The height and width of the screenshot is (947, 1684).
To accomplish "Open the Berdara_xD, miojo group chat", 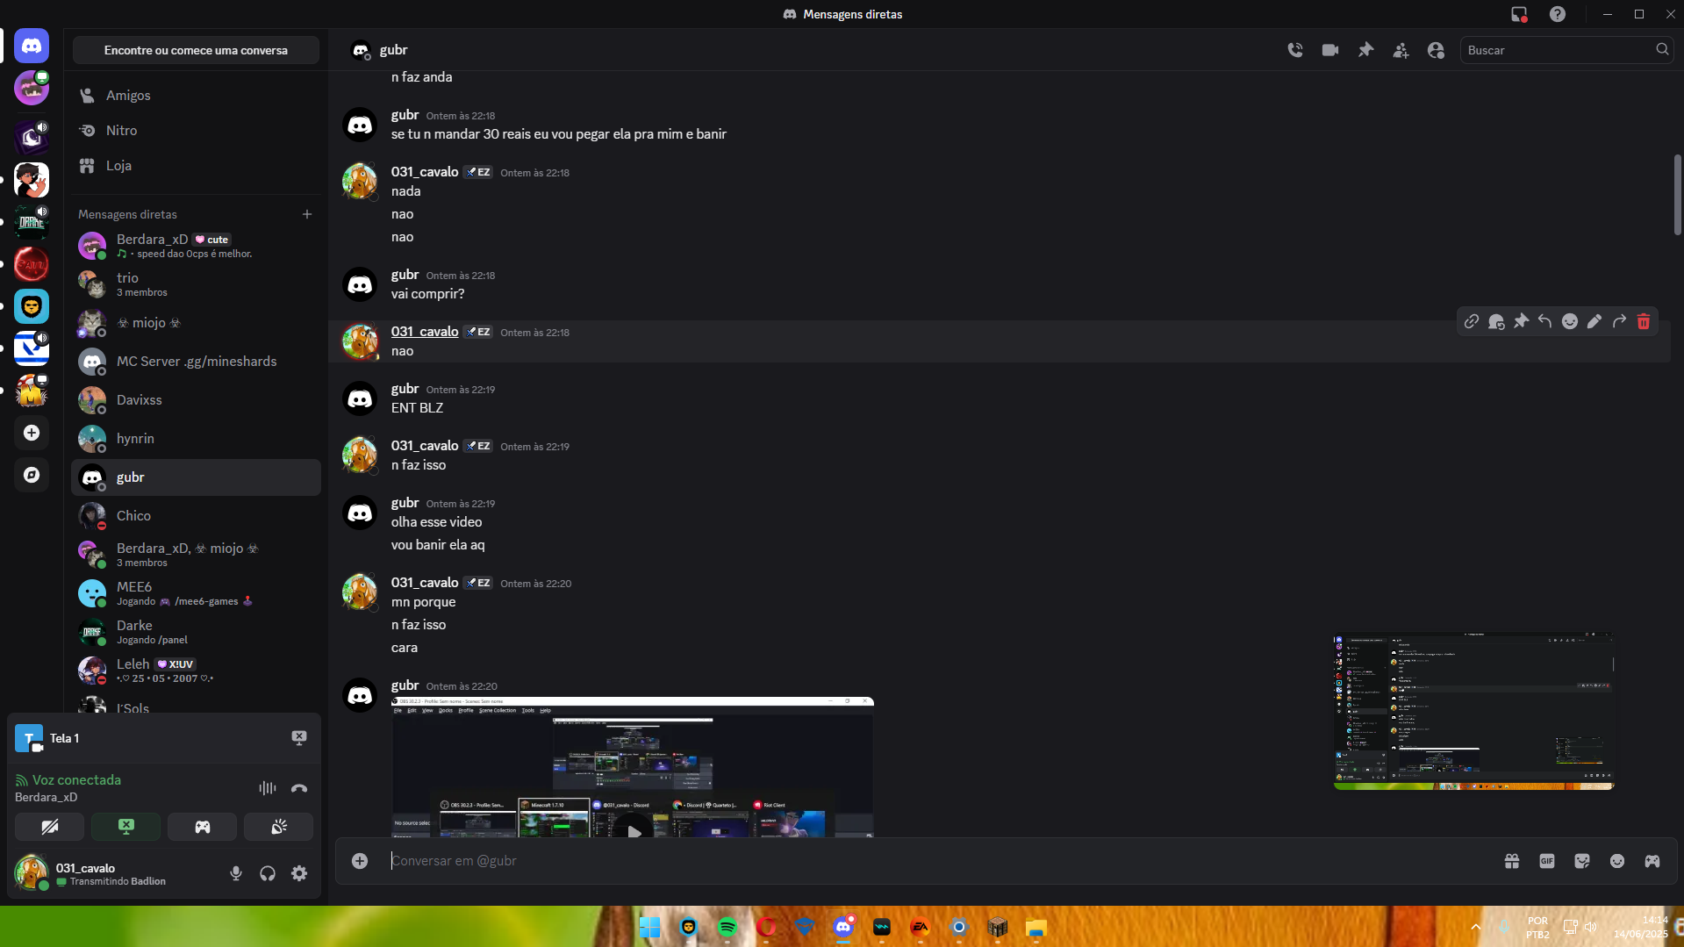I will [x=196, y=555].
